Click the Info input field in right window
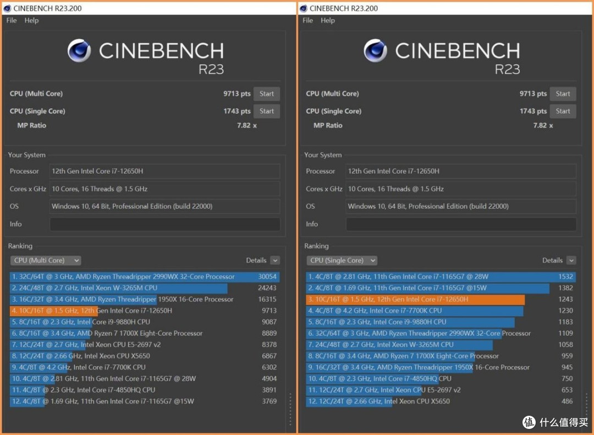 (461, 224)
